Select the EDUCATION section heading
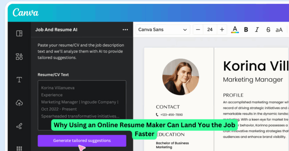This screenshot has width=289, height=151. click(170, 134)
